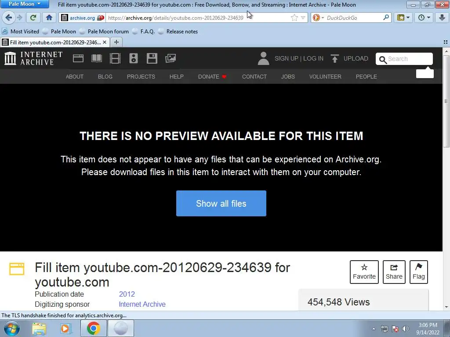Click the Share button
The width and height of the screenshot is (450, 337).
394,272
